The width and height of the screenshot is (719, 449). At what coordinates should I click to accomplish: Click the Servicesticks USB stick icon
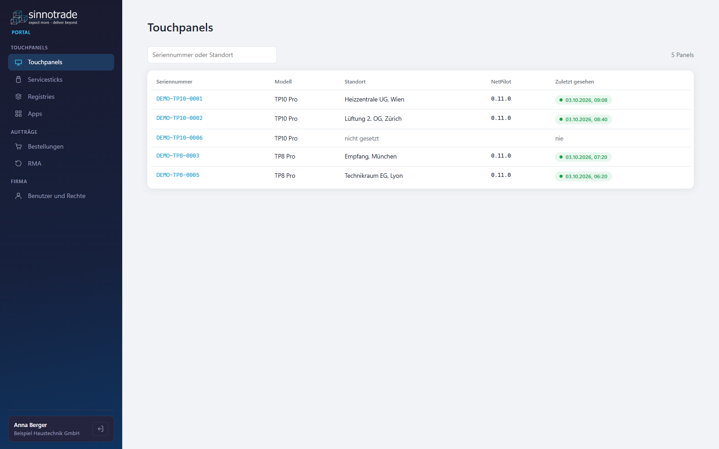click(18, 79)
